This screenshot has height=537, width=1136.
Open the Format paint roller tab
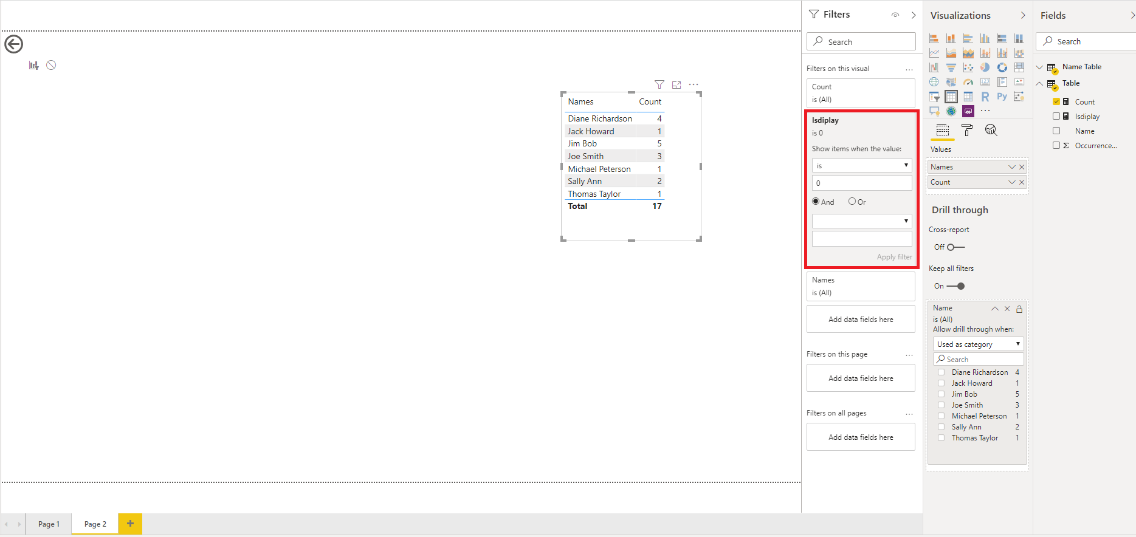coord(967,130)
